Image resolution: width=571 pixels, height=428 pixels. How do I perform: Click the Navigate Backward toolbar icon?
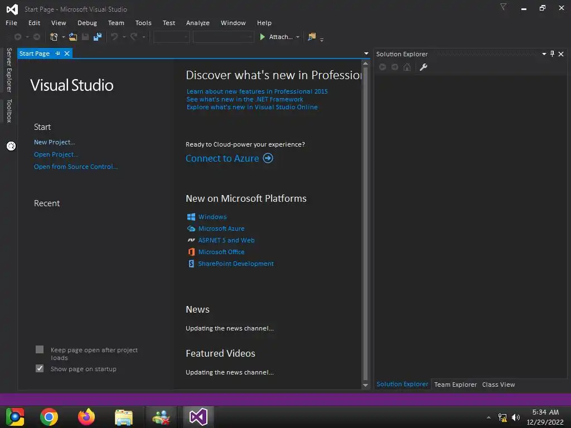[x=17, y=37]
